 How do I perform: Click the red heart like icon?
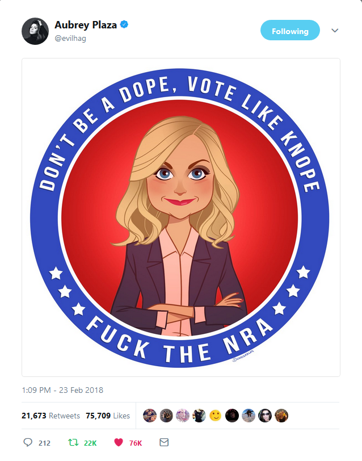click(x=119, y=442)
